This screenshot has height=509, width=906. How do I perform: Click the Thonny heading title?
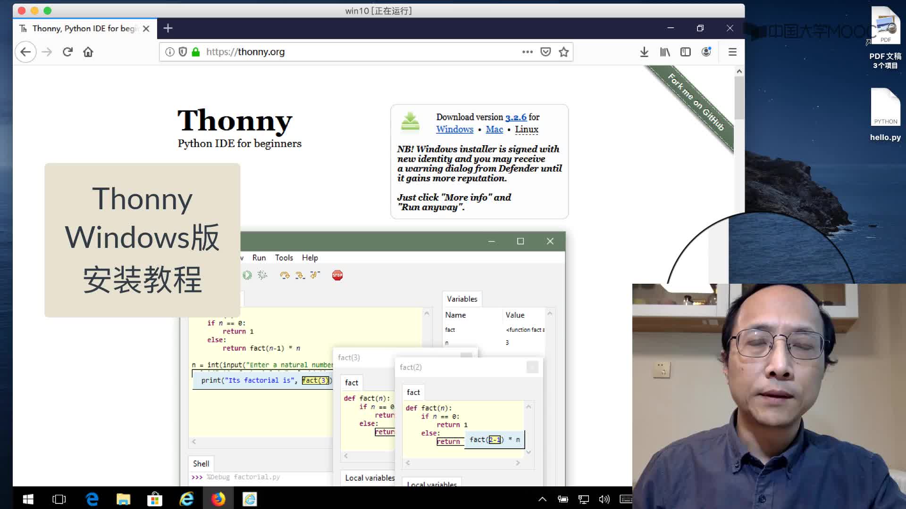coord(235,121)
